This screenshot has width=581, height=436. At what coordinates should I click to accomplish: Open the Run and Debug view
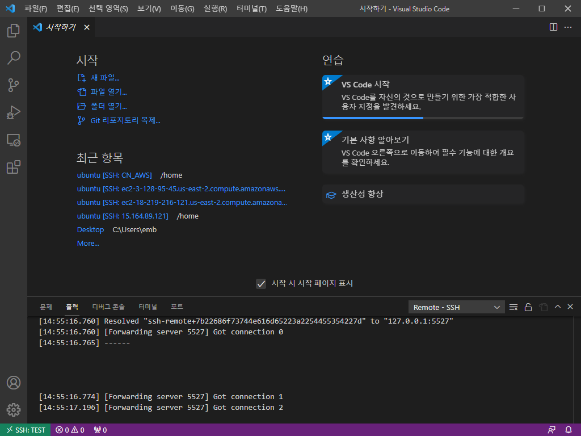click(x=14, y=112)
